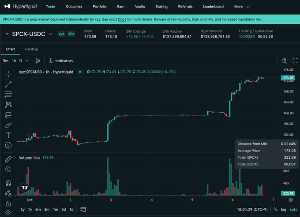Click the green market status dot
The height and width of the screenshot is (217, 300).
80,72
